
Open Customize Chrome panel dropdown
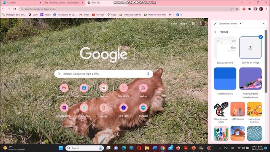[x=240, y=24]
